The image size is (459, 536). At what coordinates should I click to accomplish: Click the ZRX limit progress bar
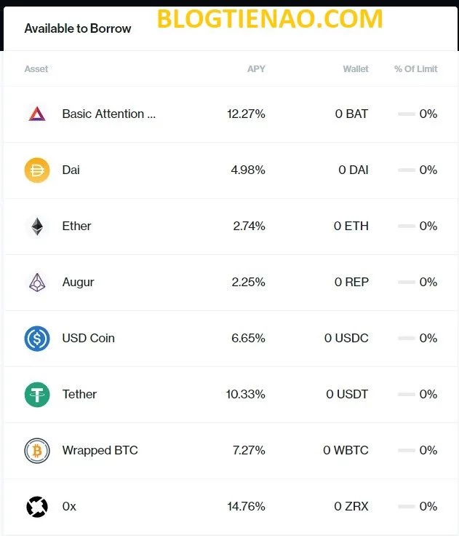(x=407, y=506)
